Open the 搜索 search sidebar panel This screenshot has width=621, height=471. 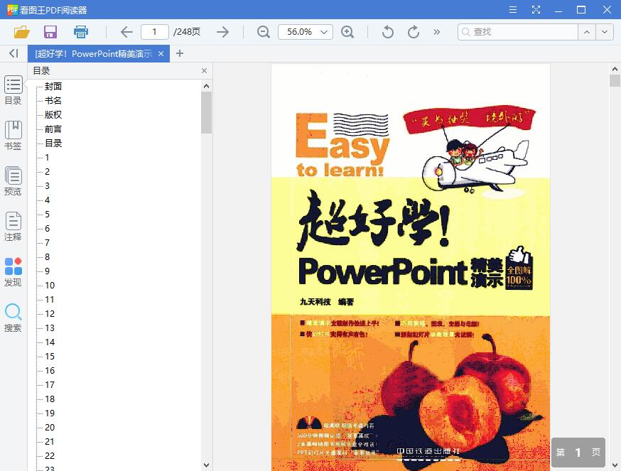[13, 318]
